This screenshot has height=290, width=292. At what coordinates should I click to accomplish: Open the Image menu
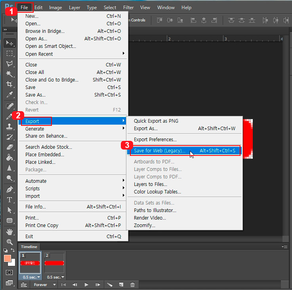[55, 8]
